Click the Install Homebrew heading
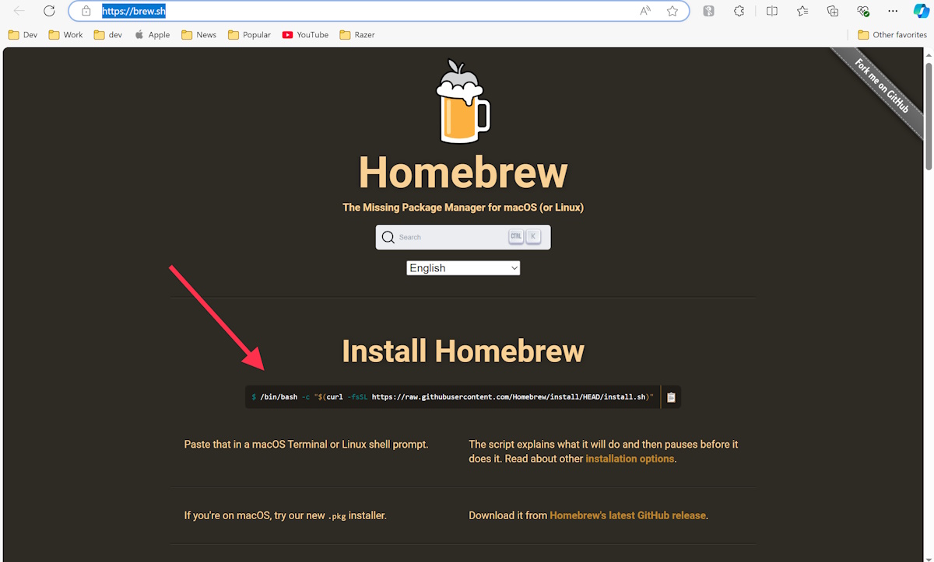 463,351
